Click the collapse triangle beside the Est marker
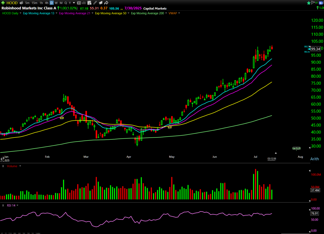Image resolution: width=324 pixels, height=234 pixels. pos(309,148)
